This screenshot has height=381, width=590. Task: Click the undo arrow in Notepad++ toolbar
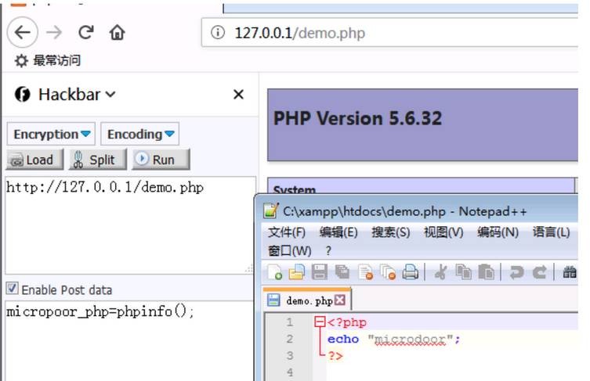(x=516, y=272)
